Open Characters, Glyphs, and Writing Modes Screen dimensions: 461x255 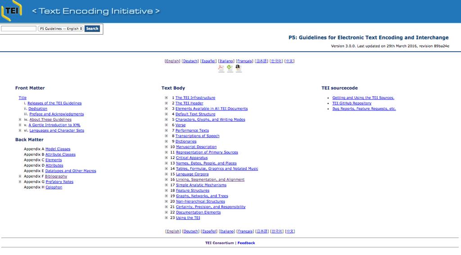tap(210, 119)
